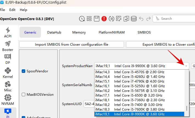Screen dimensions: 195x118
Task: Click the OpenCore 0.8.3 [DEV] version label
Action: [x=27, y=19]
